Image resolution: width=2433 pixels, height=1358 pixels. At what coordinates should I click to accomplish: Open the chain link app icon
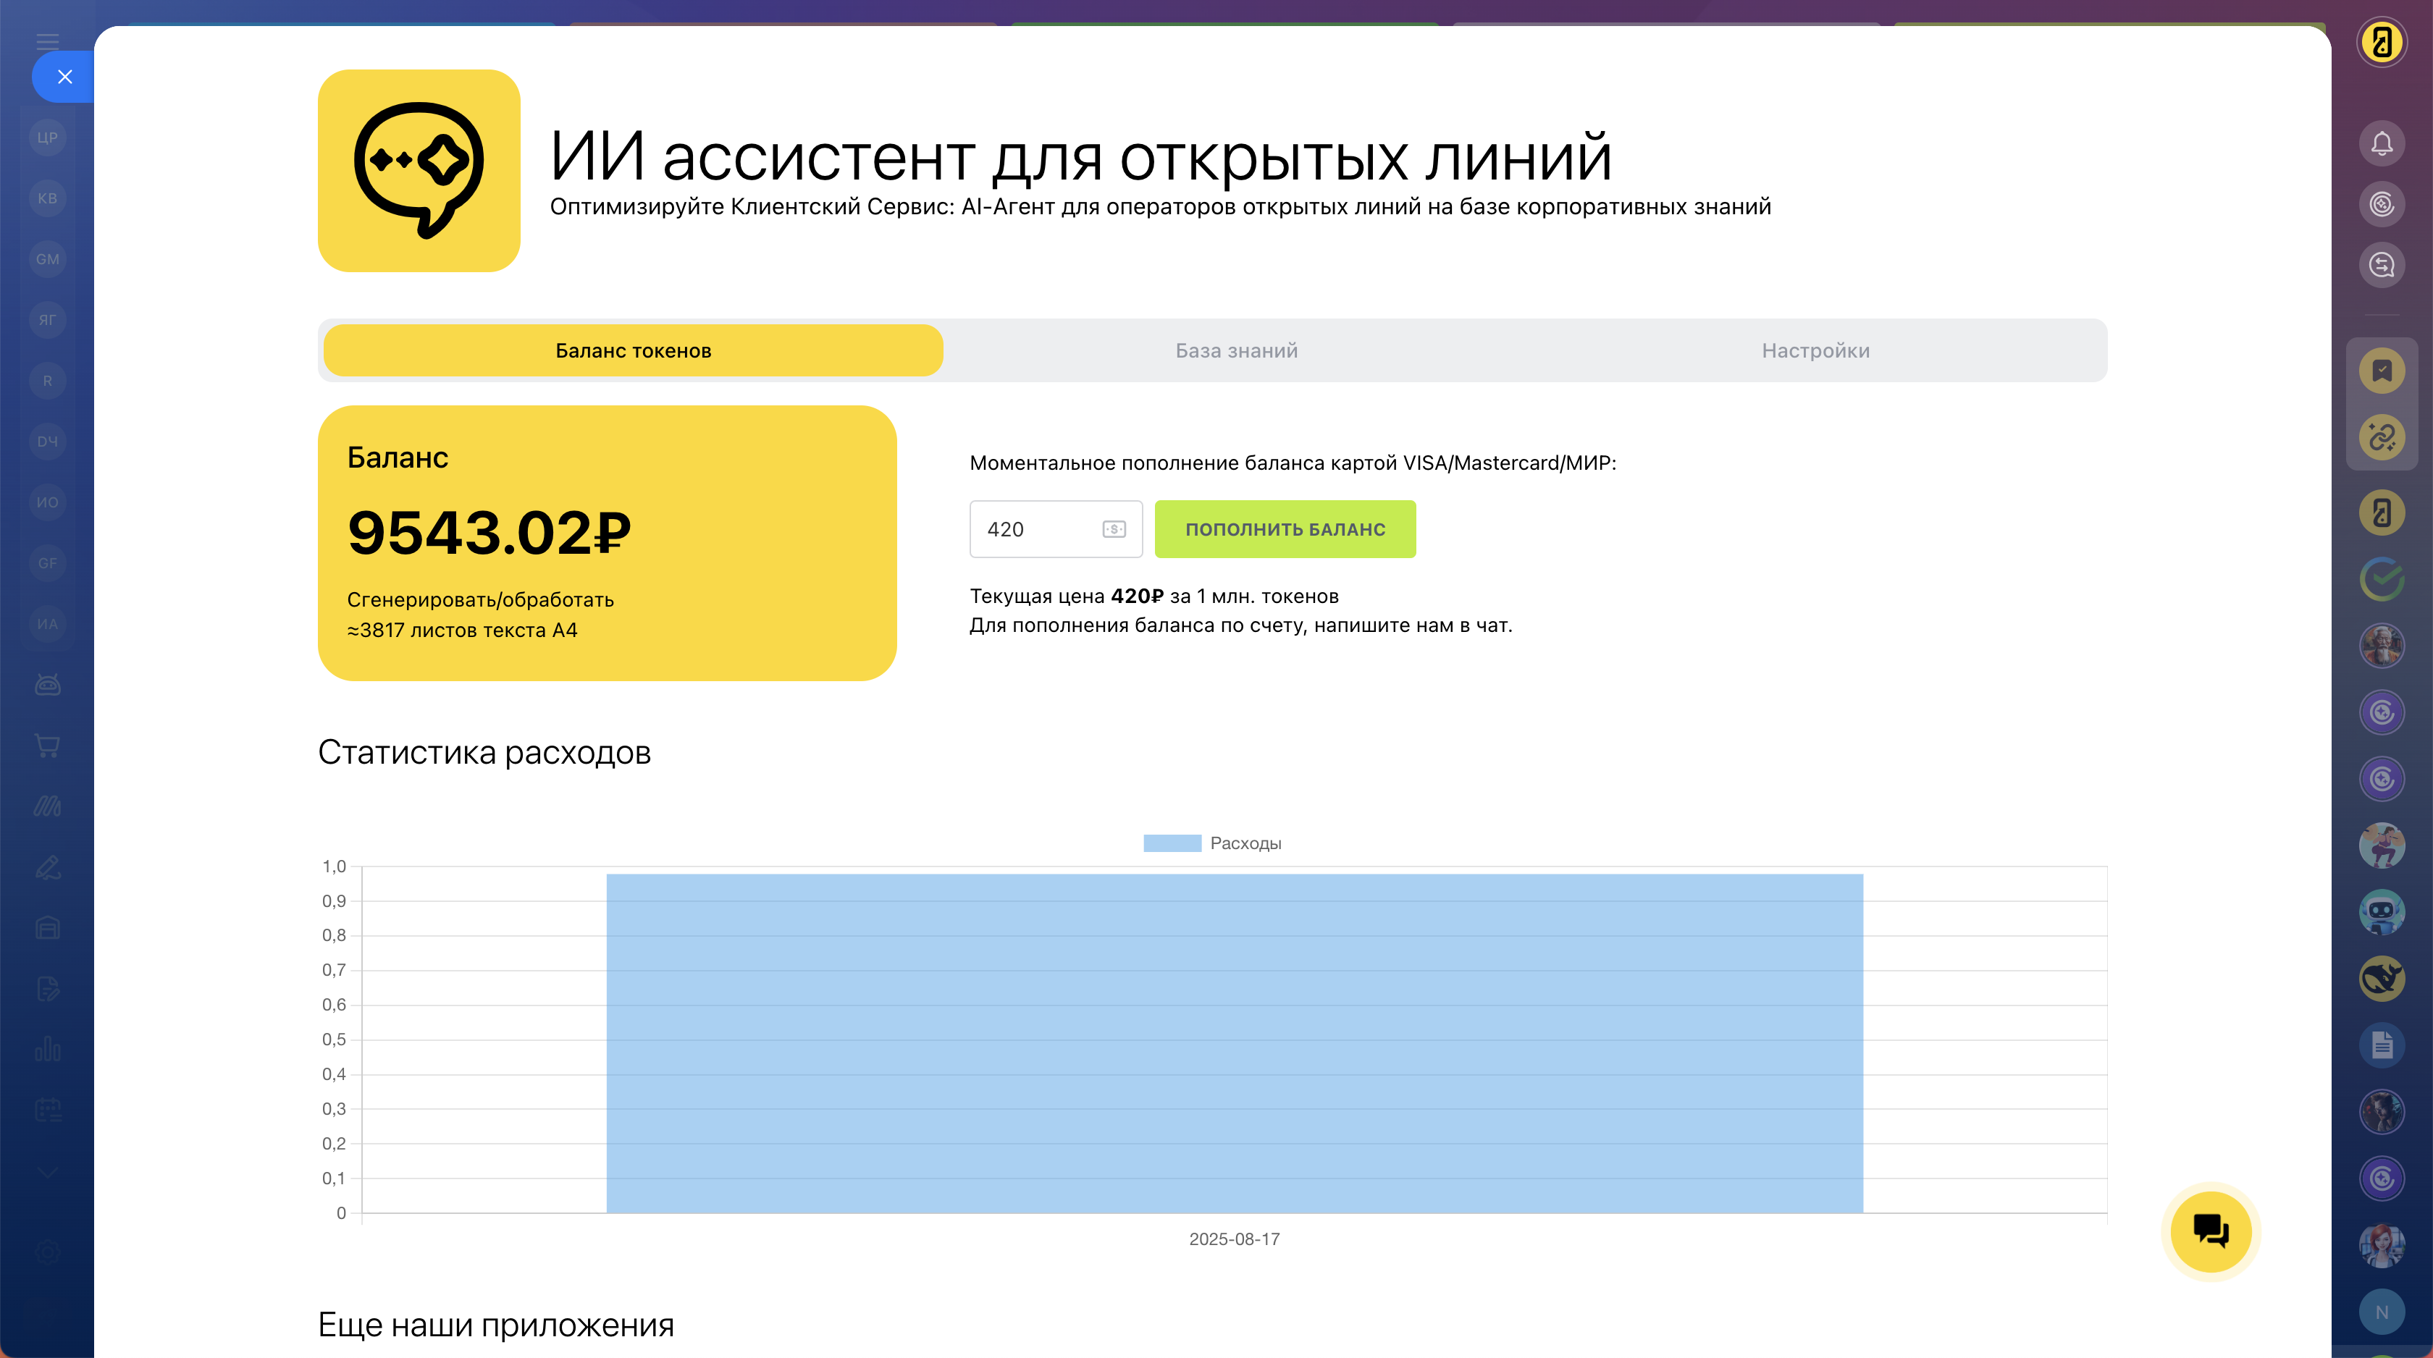(2381, 437)
